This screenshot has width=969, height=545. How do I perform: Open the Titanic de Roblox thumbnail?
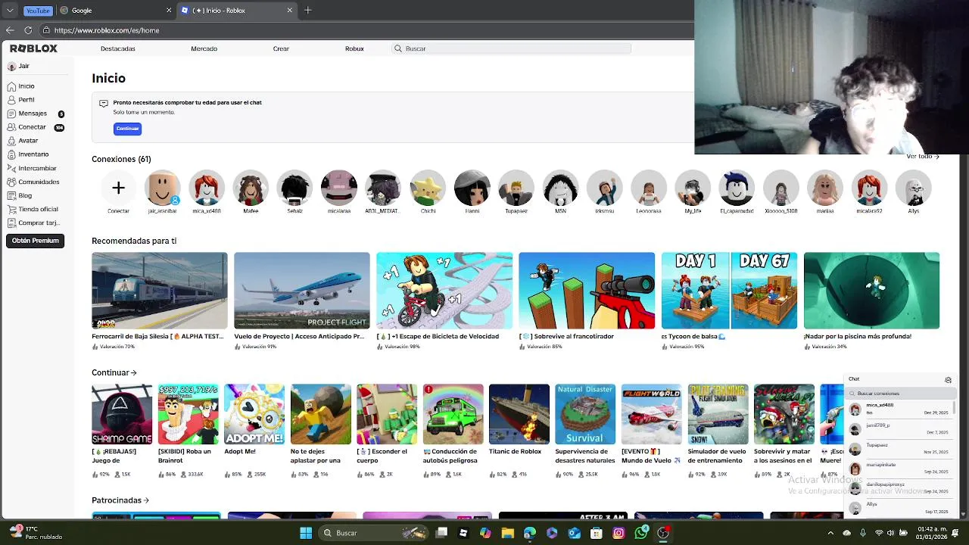pos(519,414)
